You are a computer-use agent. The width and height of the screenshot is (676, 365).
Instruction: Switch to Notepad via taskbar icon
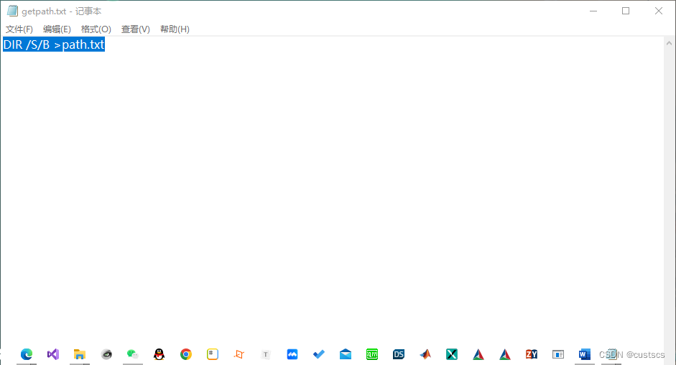point(611,354)
